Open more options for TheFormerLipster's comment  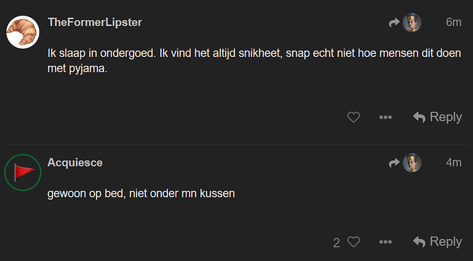(385, 117)
